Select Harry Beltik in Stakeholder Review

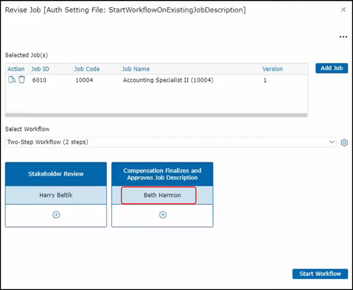[56, 195]
